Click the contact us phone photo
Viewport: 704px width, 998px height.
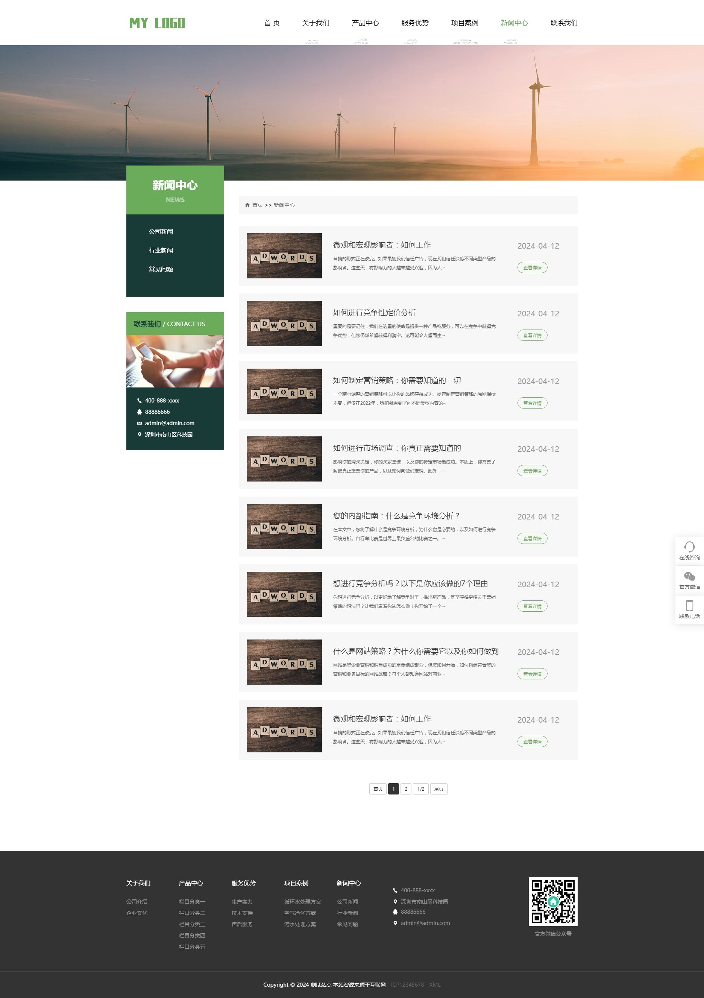point(175,361)
